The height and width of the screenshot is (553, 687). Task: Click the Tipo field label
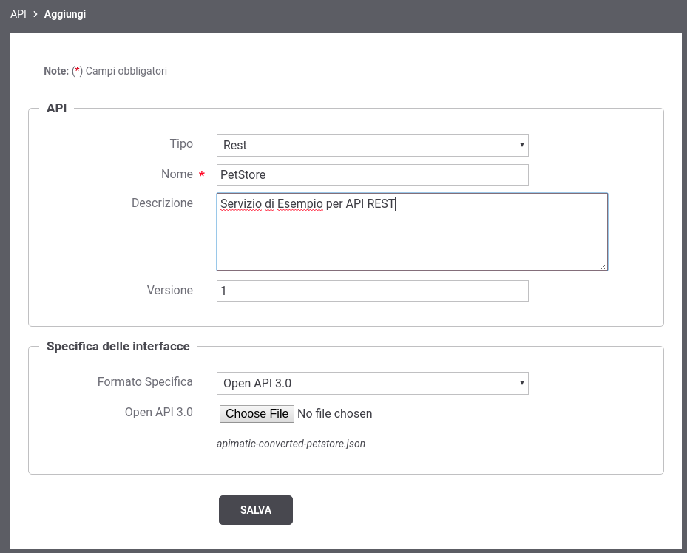(181, 144)
